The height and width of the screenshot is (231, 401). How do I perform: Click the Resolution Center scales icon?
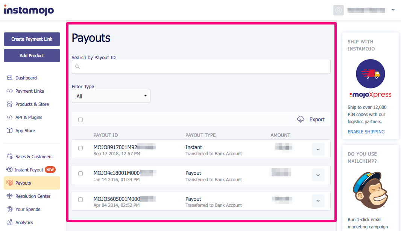(9, 196)
